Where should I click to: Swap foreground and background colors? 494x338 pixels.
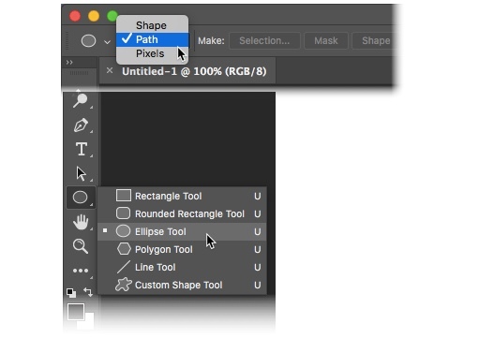(x=88, y=292)
